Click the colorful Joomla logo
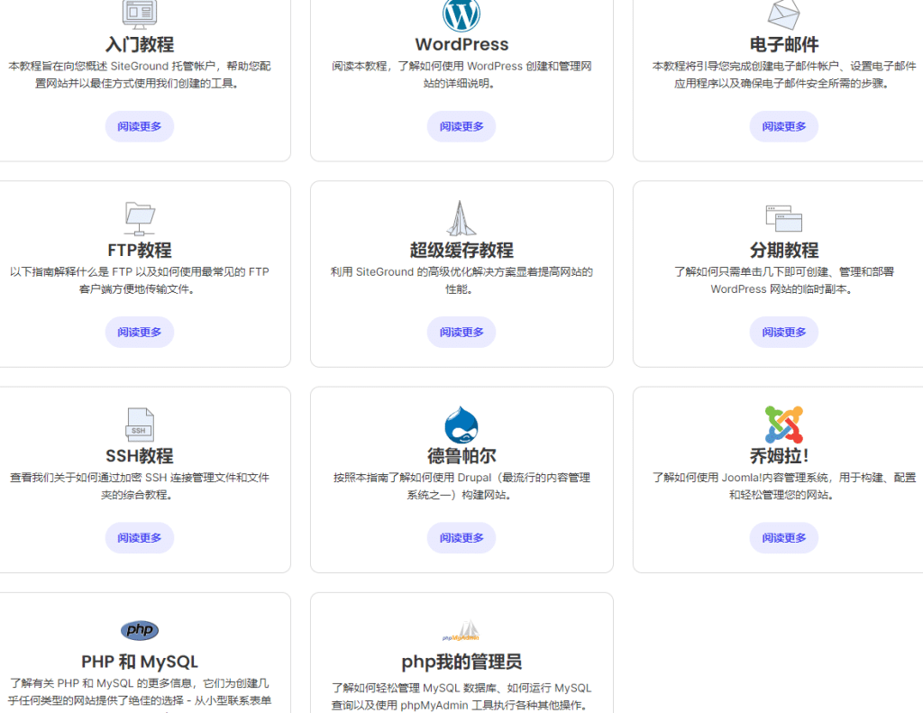The width and height of the screenshot is (923, 713). 783,425
